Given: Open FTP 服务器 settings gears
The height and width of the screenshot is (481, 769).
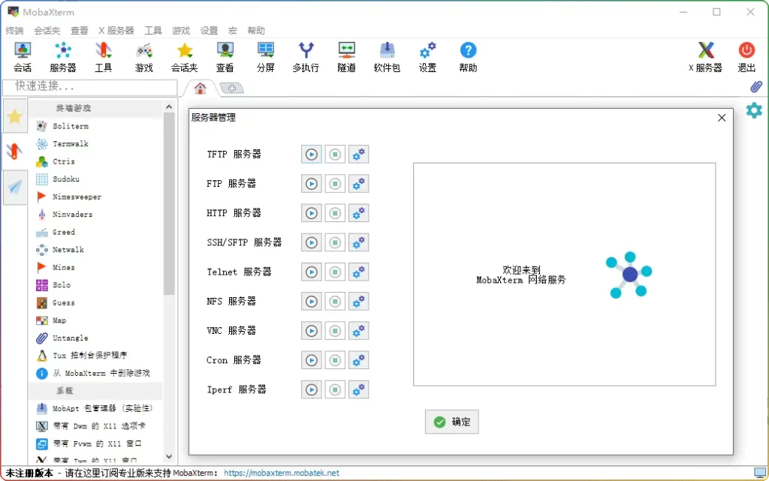Looking at the screenshot, I should pos(358,184).
